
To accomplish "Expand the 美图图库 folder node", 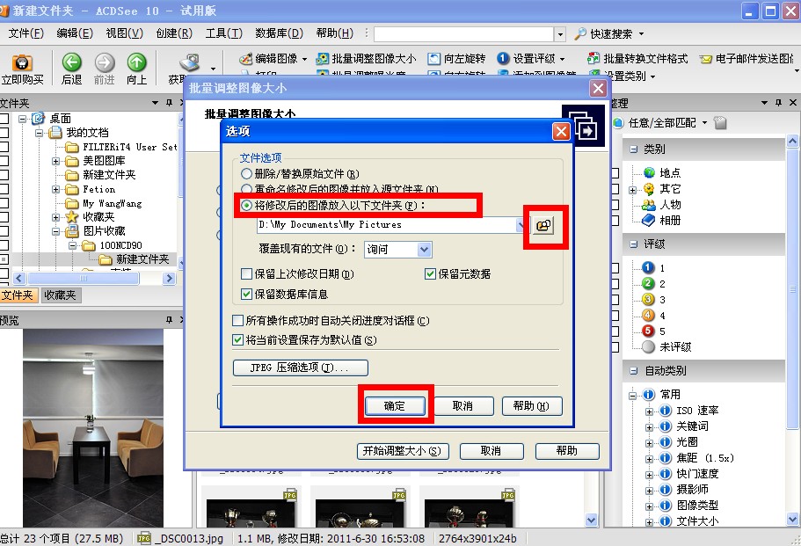I will pyautogui.click(x=55, y=161).
